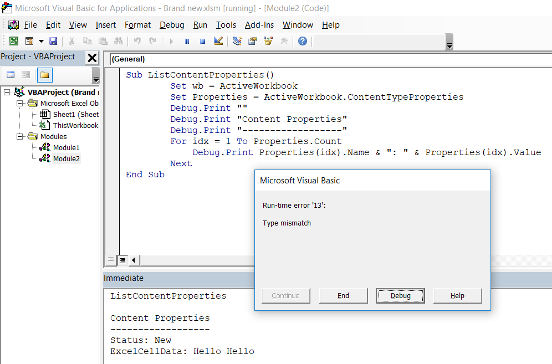Image resolution: width=552 pixels, height=364 pixels.
Task: Select Module1 in the project tree
Action: click(66, 148)
